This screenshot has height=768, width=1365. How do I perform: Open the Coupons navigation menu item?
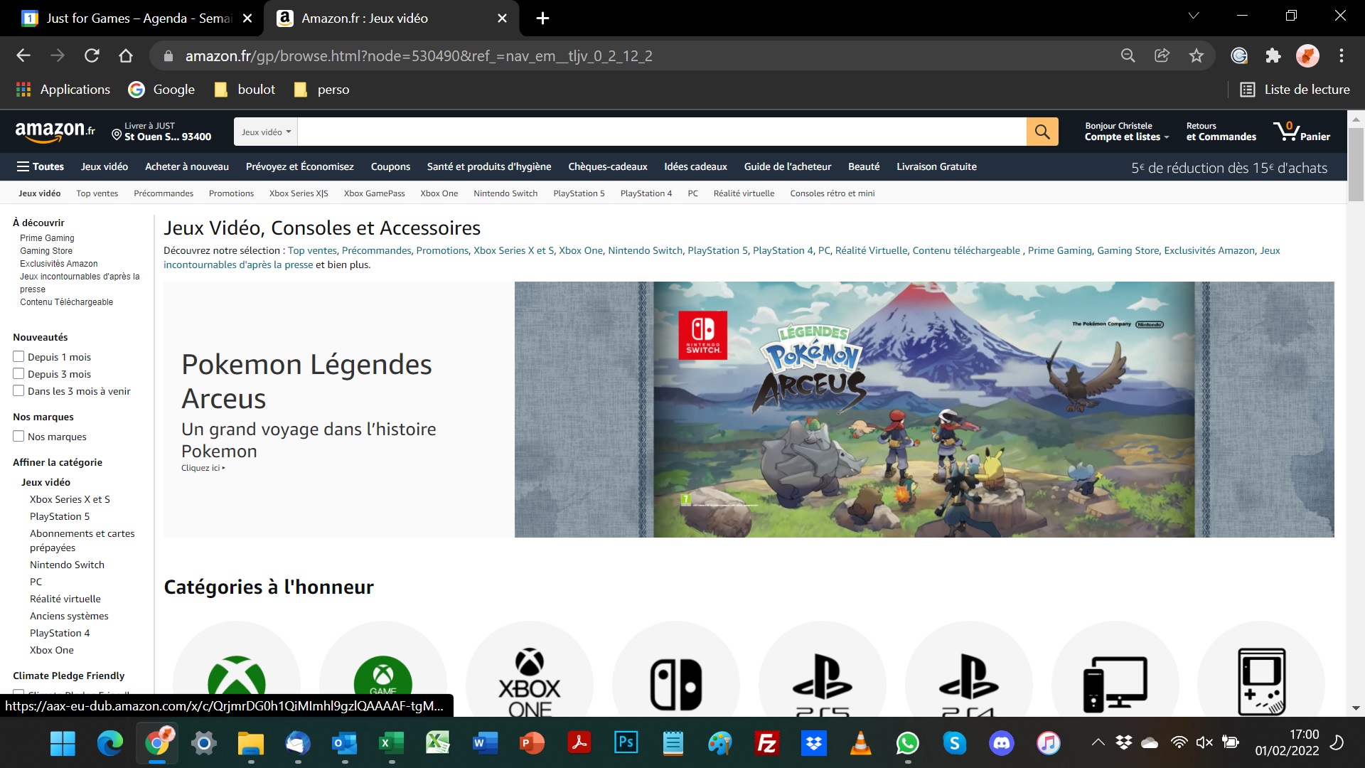(390, 166)
